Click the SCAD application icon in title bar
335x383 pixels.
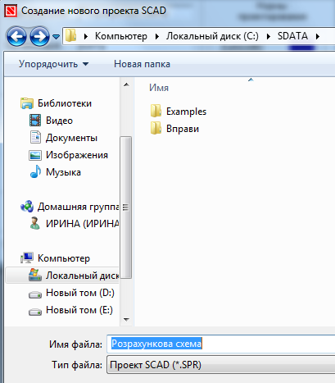point(11,11)
